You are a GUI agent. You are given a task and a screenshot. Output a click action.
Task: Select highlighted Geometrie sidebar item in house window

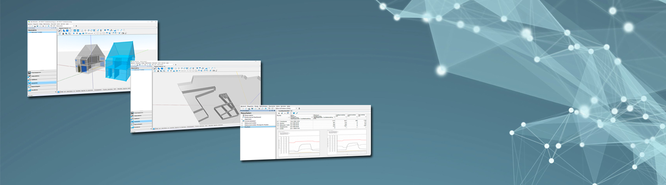42,83
